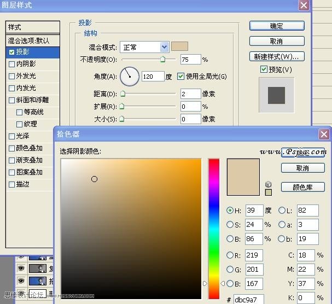Open the 混合模式 blend mode dropdown
The image size is (332, 304).
tap(164, 47)
